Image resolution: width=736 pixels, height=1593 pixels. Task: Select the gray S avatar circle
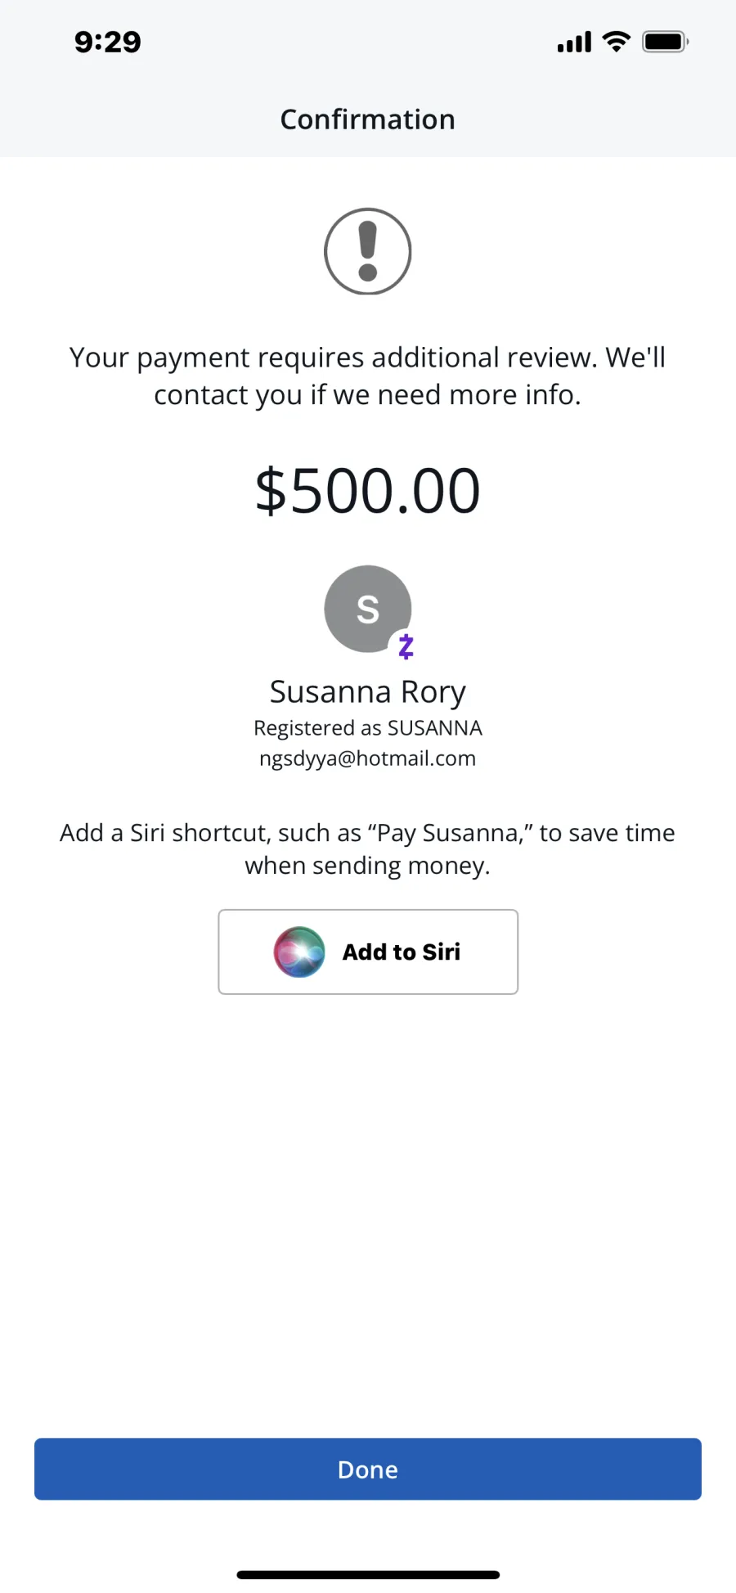tap(368, 609)
